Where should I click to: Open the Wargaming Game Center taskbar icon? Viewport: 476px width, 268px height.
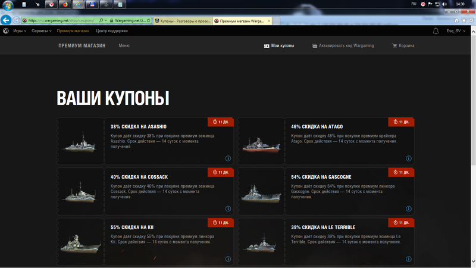coord(51,4)
